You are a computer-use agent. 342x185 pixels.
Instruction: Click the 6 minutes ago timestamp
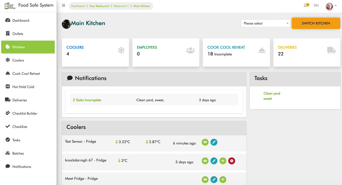point(184,143)
